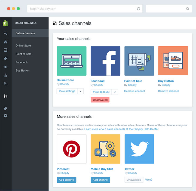Select Point of Sale in the sidebar menu
Viewport: 196px width, 191px height.
point(23,54)
